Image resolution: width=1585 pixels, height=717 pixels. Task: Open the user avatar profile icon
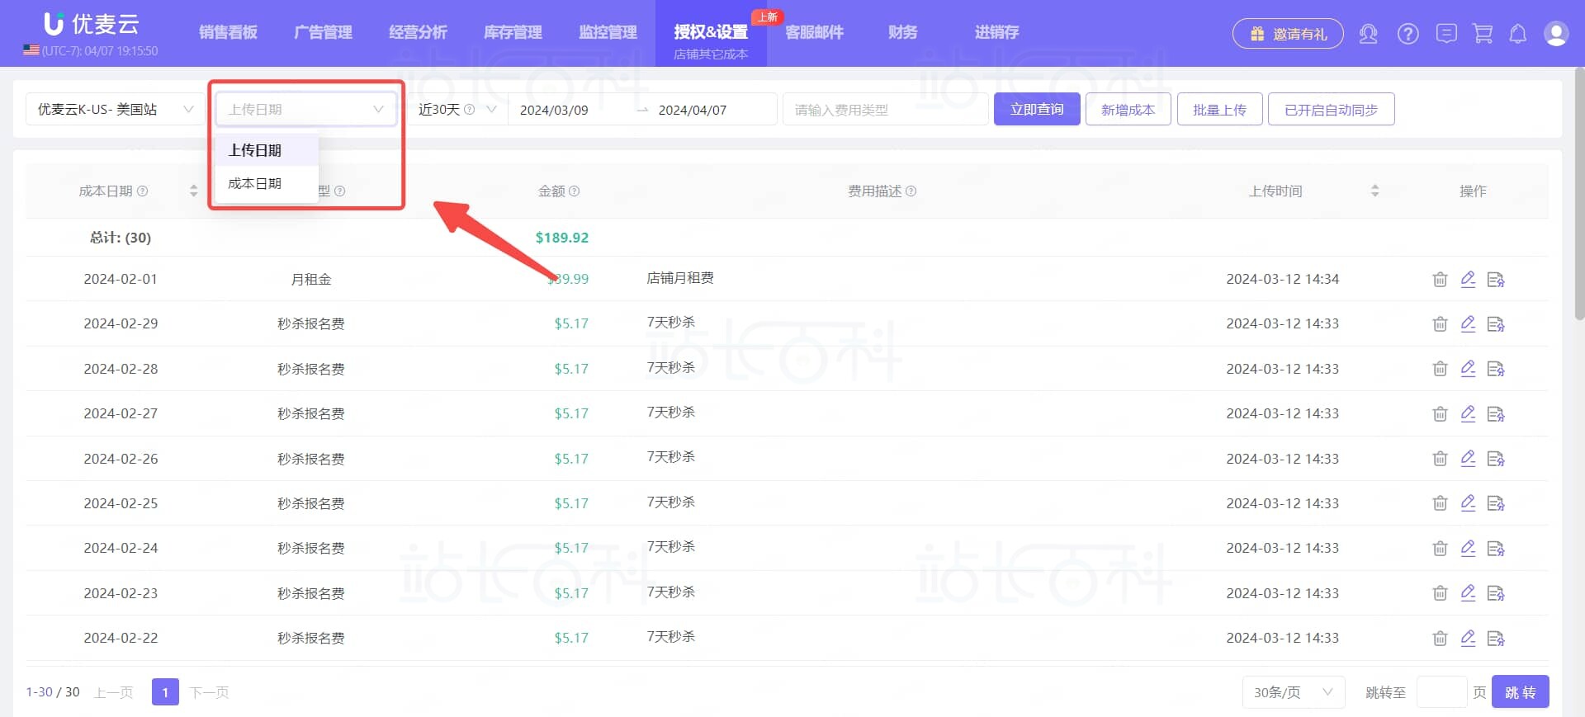(x=1555, y=34)
